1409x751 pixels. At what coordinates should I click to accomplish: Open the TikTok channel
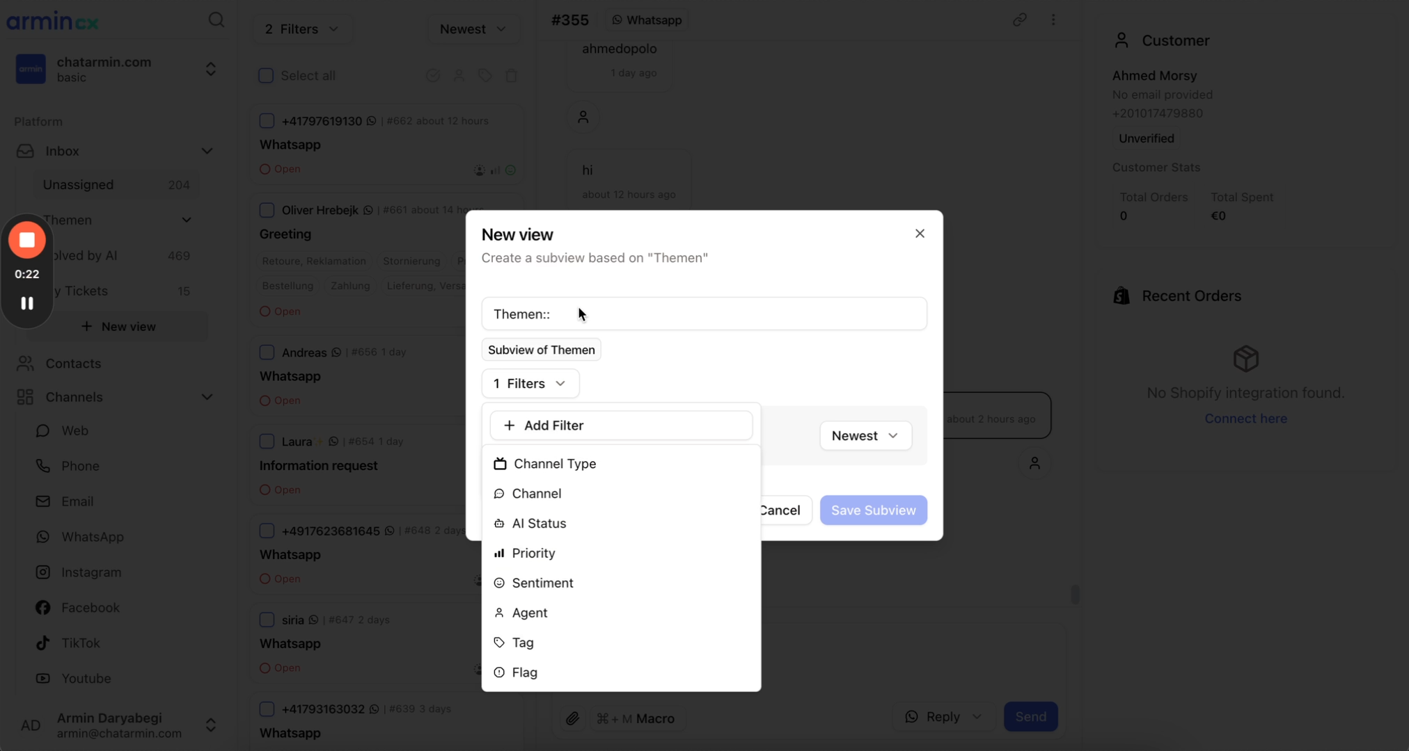tap(80, 643)
